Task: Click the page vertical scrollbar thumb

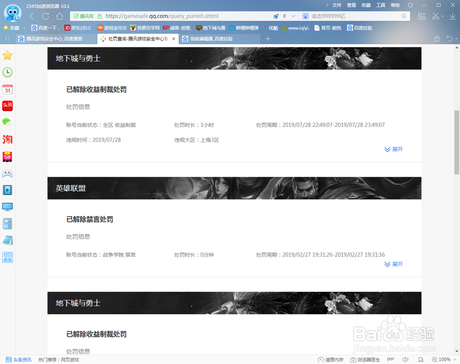Action: pos(457,142)
